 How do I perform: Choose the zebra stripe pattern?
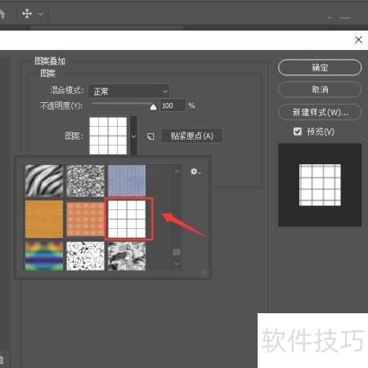pyautogui.click(x=44, y=181)
